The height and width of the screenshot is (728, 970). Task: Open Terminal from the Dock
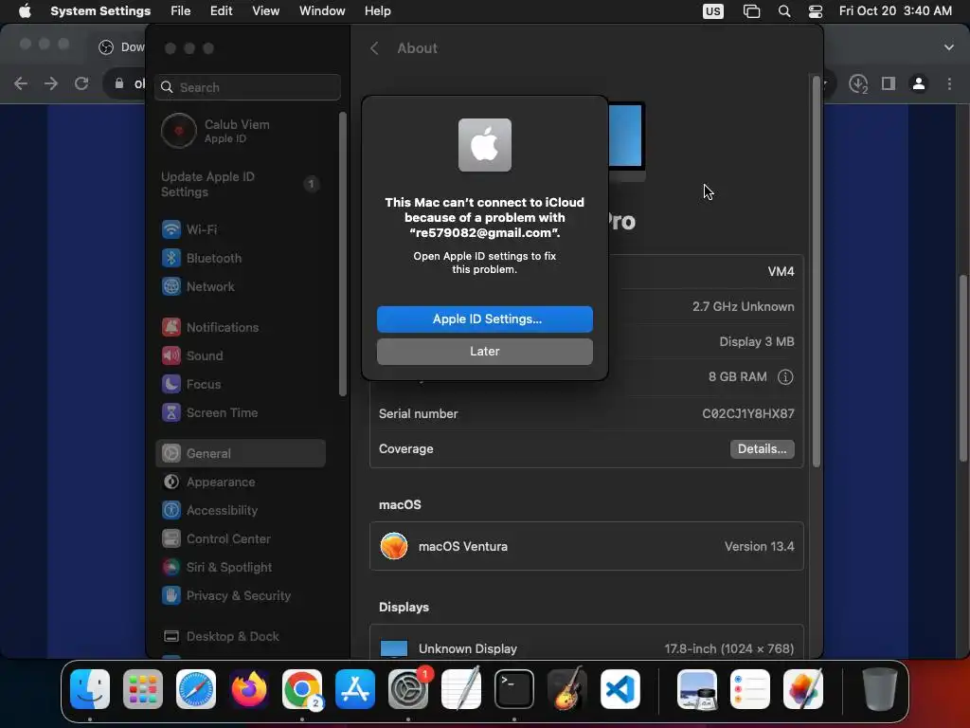coord(514,689)
